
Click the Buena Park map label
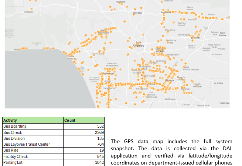204,106
